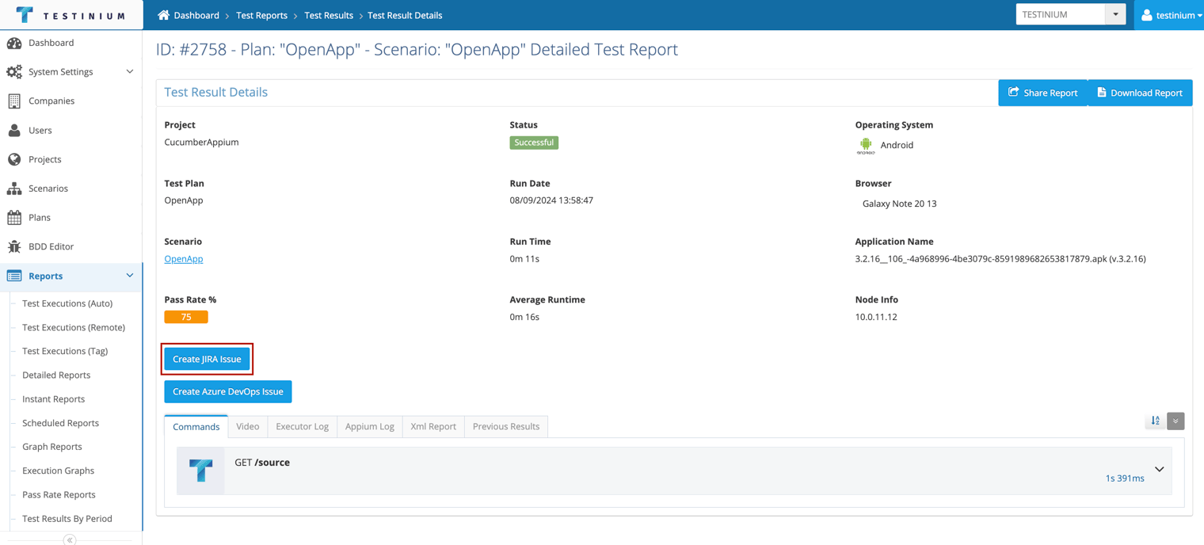Click the System Settings gears icon

click(x=14, y=72)
